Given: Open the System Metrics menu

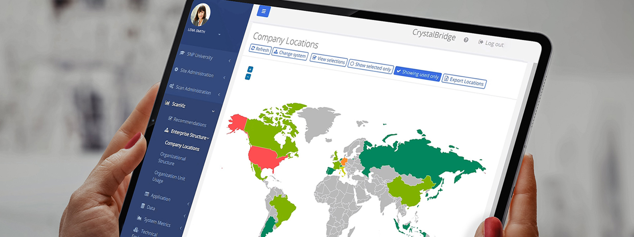Looking at the screenshot, I should (x=157, y=222).
